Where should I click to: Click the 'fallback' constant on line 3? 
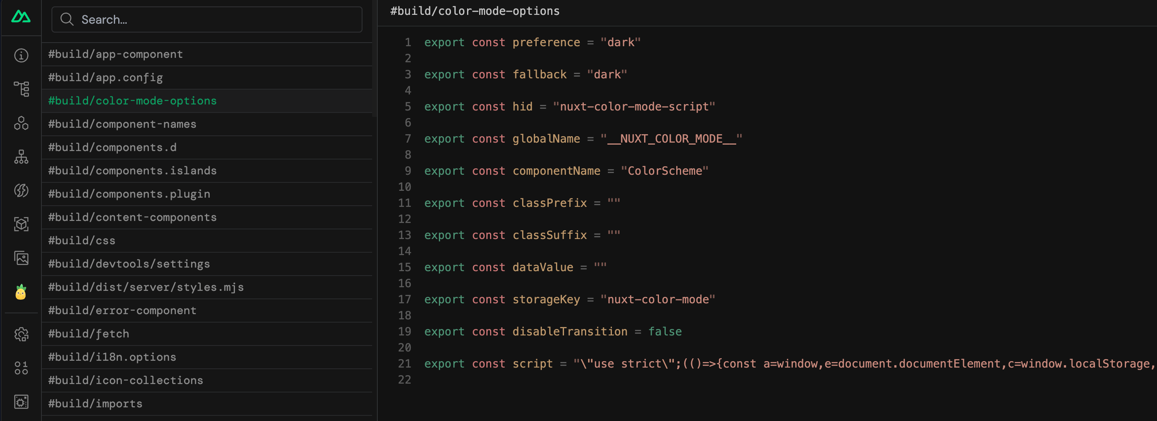tap(539, 74)
